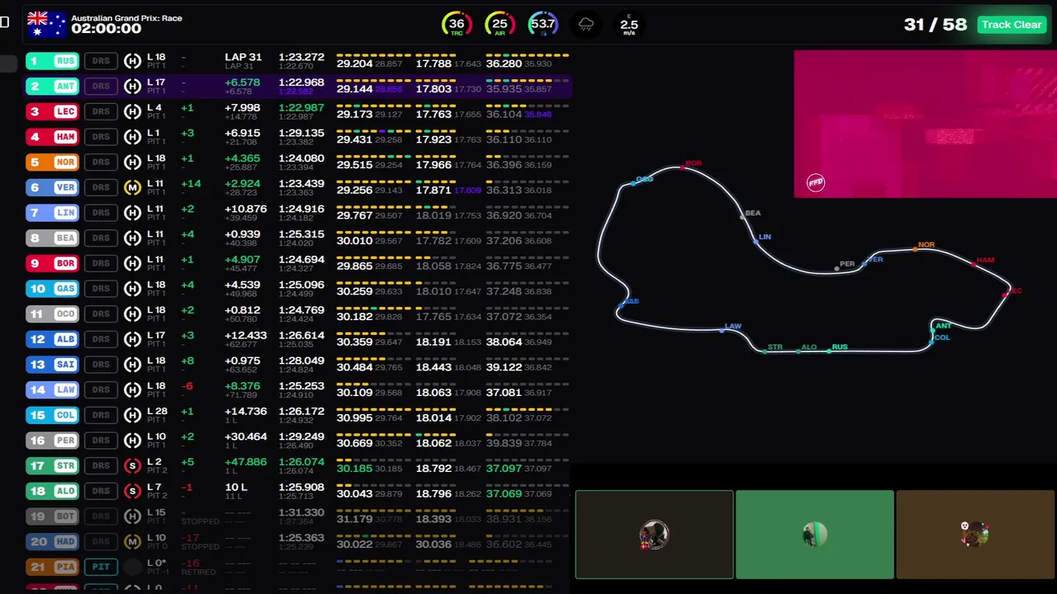
Task: Click the hard tyre icon in PER row
Action: click(132, 441)
